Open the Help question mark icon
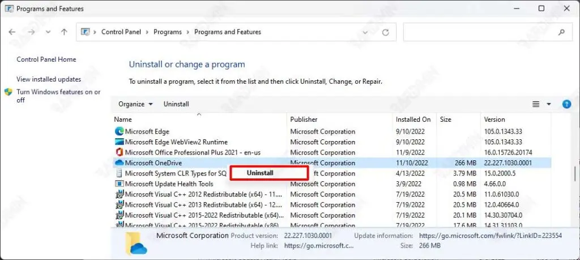Image resolution: width=580 pixels, height=260 pixels. (566, 104)
